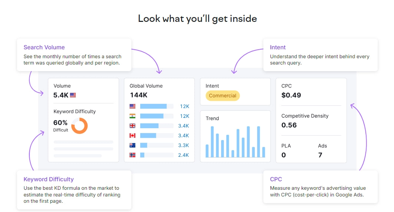This screenshot has width=394, height=212.
Task: Click the purple CPC callout heading
Action: [276, 179]
